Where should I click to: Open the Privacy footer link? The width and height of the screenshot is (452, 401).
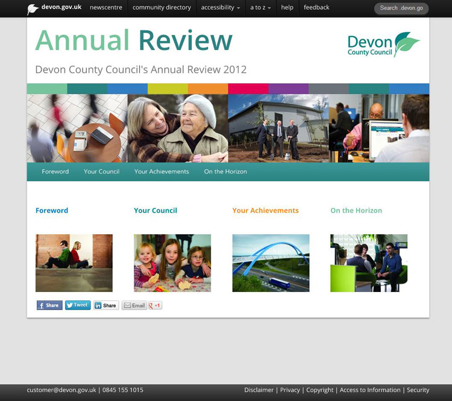(x=290, y=390)
